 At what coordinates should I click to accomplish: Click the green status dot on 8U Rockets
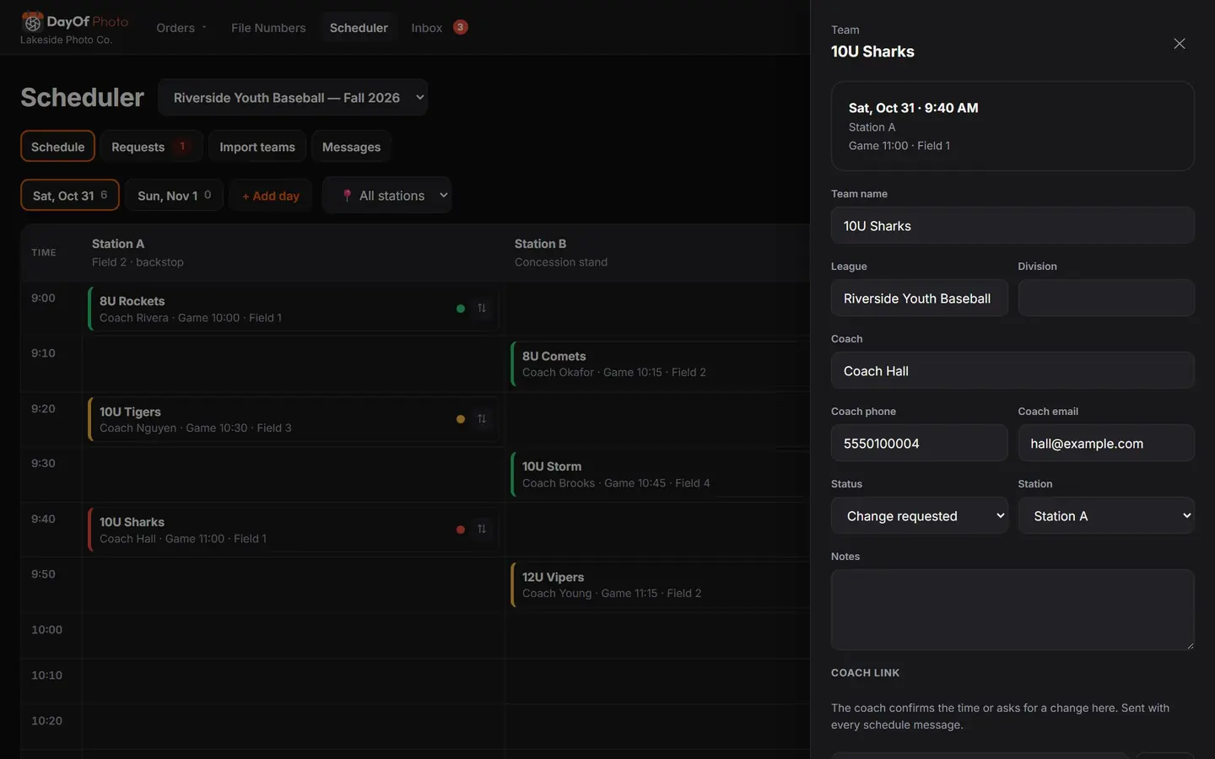pos(461,309)
